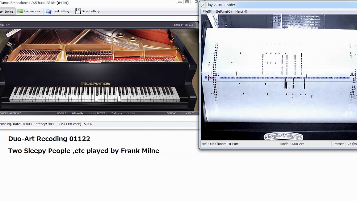Click 'Two Sleepy People' caption text
Image resolution: width=357 pixels, height=201 pixels.
pos(39,151)
